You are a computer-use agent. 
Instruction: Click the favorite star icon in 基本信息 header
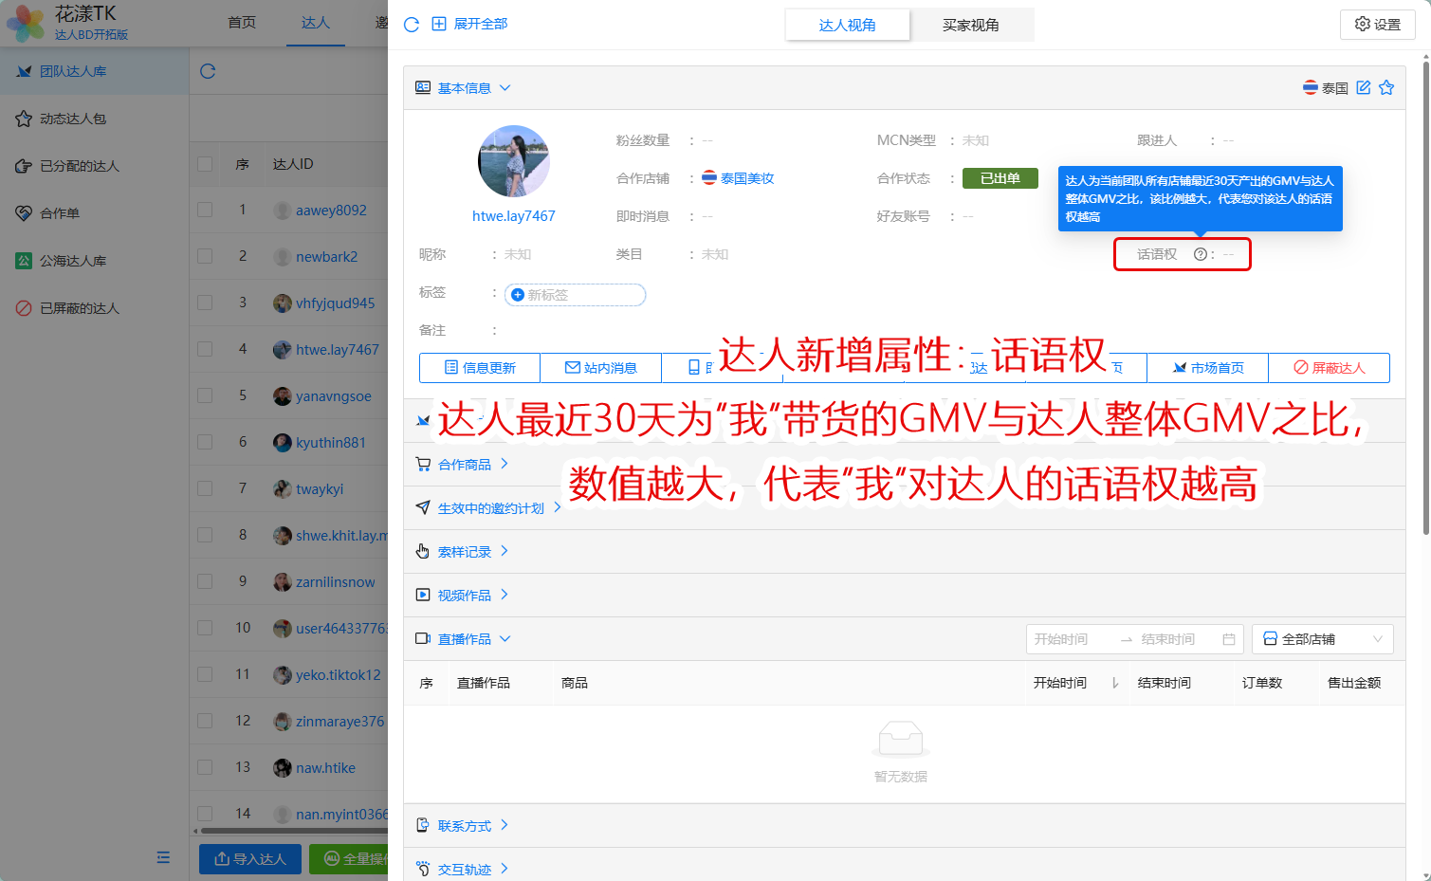pos(1386,88)
